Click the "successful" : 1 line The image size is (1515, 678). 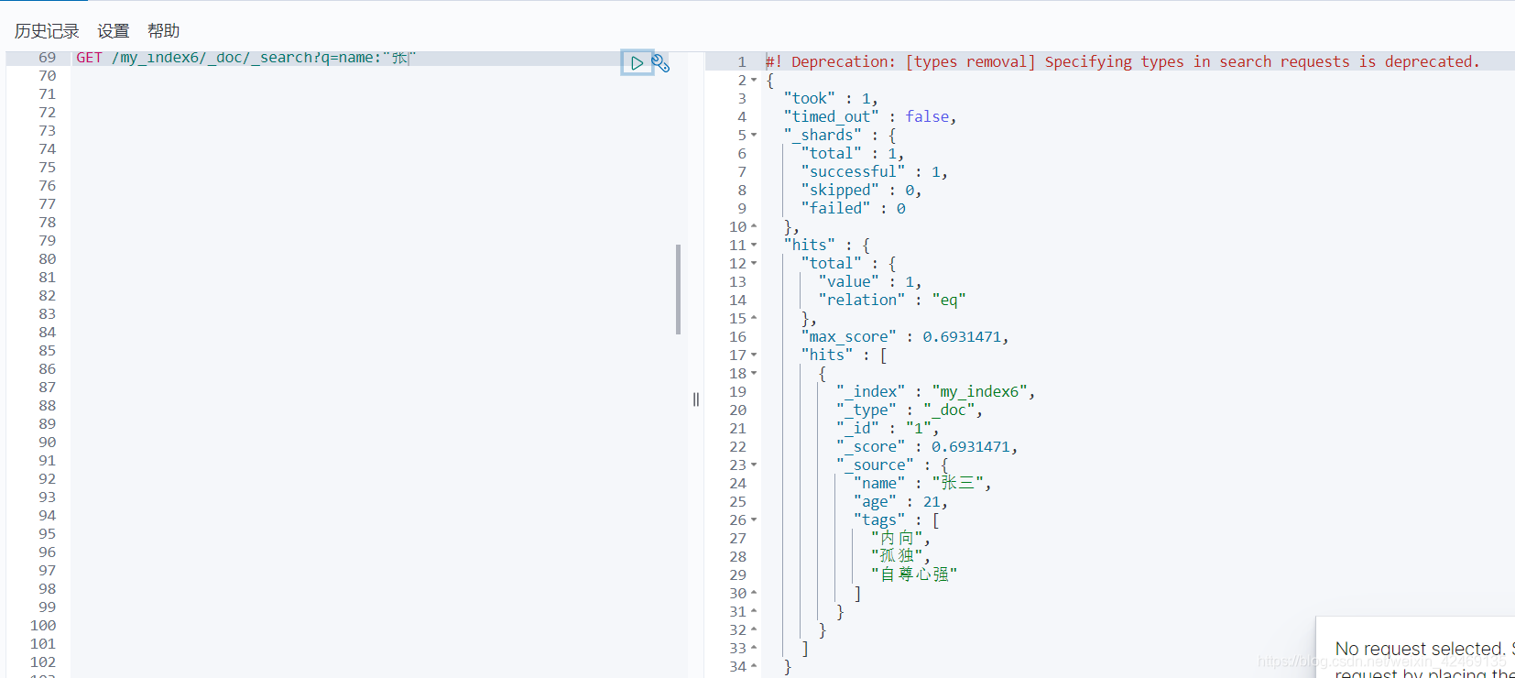874,171
